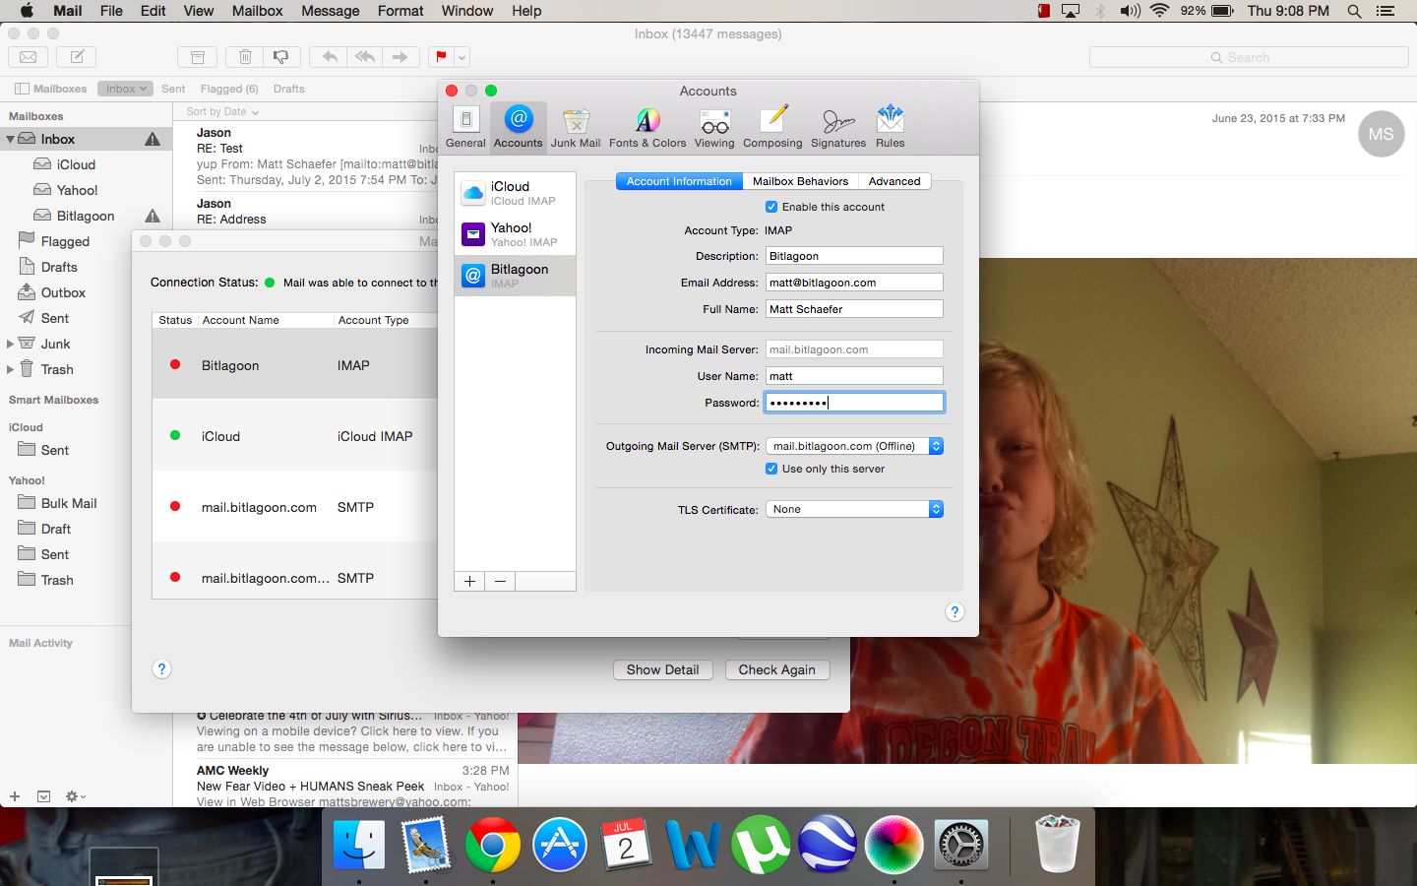Click the Mail search field
The image size is (1417, 886).
coord(1249,57)
